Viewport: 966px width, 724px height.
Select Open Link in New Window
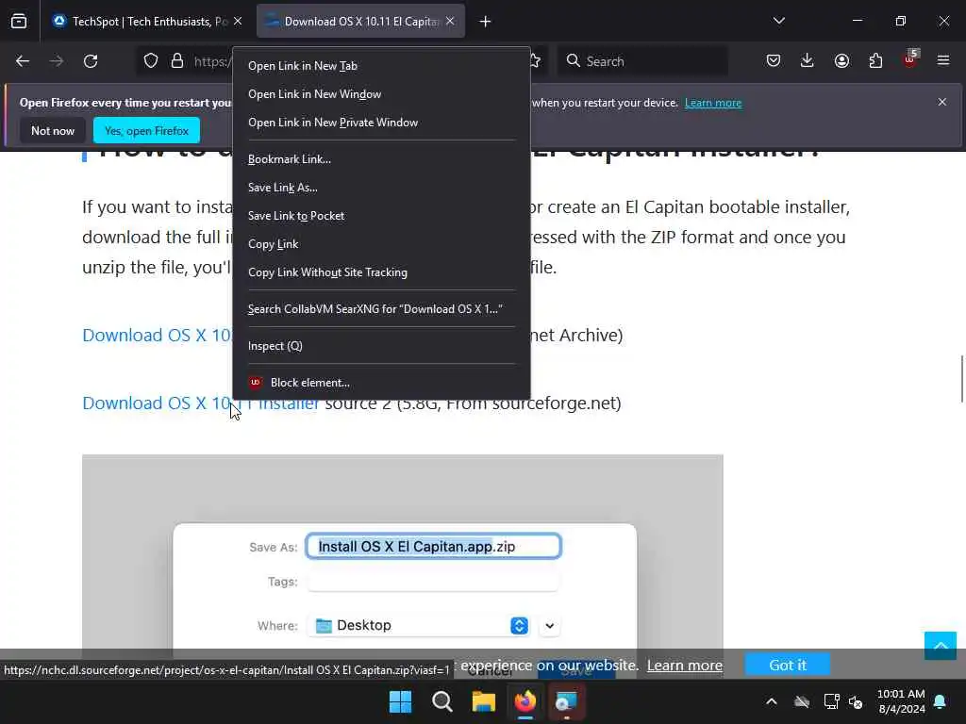(x=381, y=94)
